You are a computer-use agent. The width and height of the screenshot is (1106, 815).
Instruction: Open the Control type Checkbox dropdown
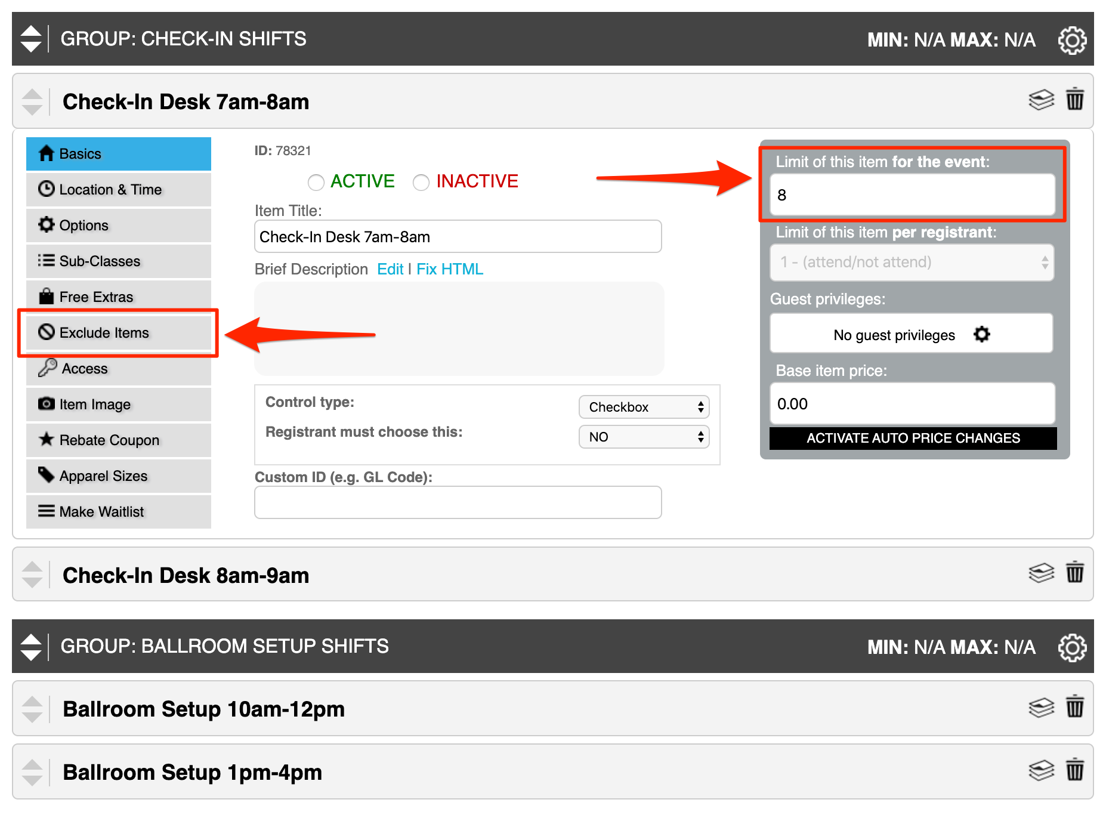click(x=644, y=407)
